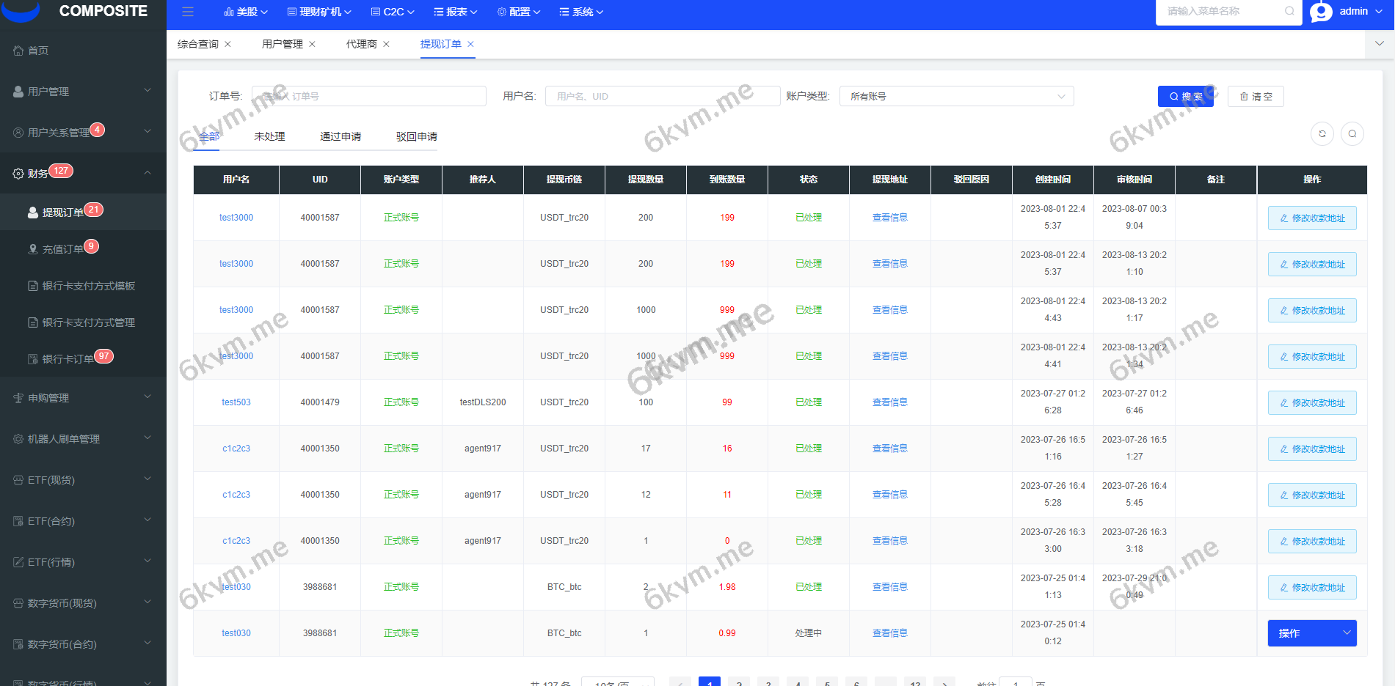Viewport: 1395px width, 686px height.
Task: Collapse the sidebar with the hamburger icon
Action: (188, 12)
